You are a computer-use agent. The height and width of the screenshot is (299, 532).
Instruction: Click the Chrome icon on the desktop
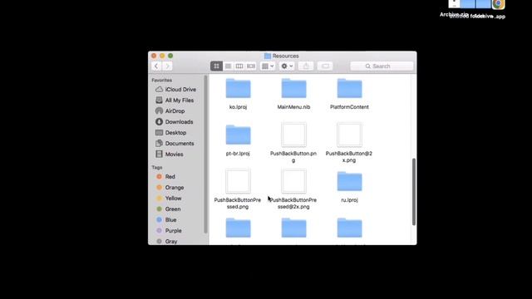(499, 4)
